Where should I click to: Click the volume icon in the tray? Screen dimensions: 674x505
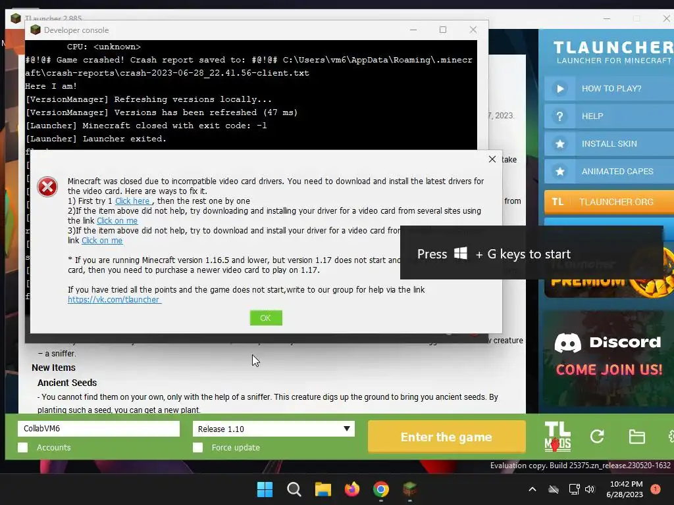click(x=589, y=489)
